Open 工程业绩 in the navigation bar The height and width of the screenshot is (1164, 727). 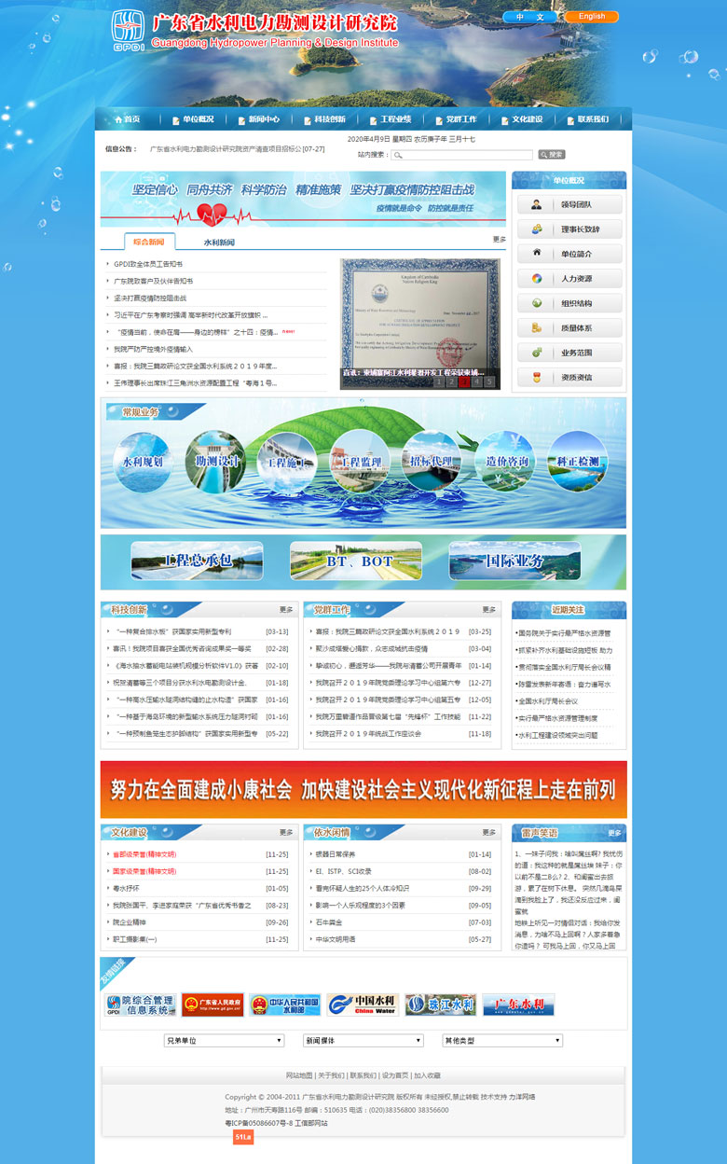[x=390, y=119]
